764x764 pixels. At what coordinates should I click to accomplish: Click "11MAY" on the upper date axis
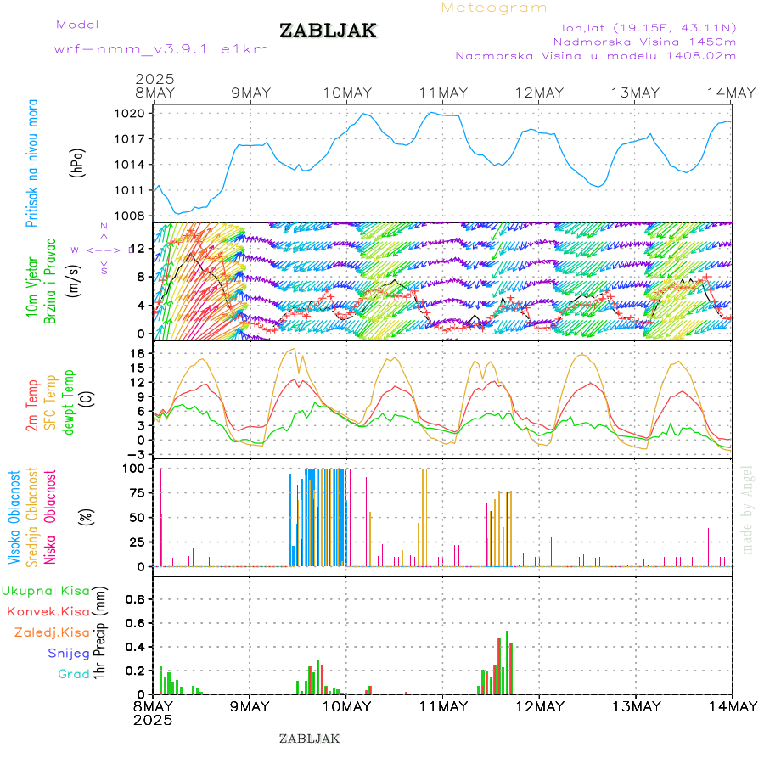pos(443,93)
